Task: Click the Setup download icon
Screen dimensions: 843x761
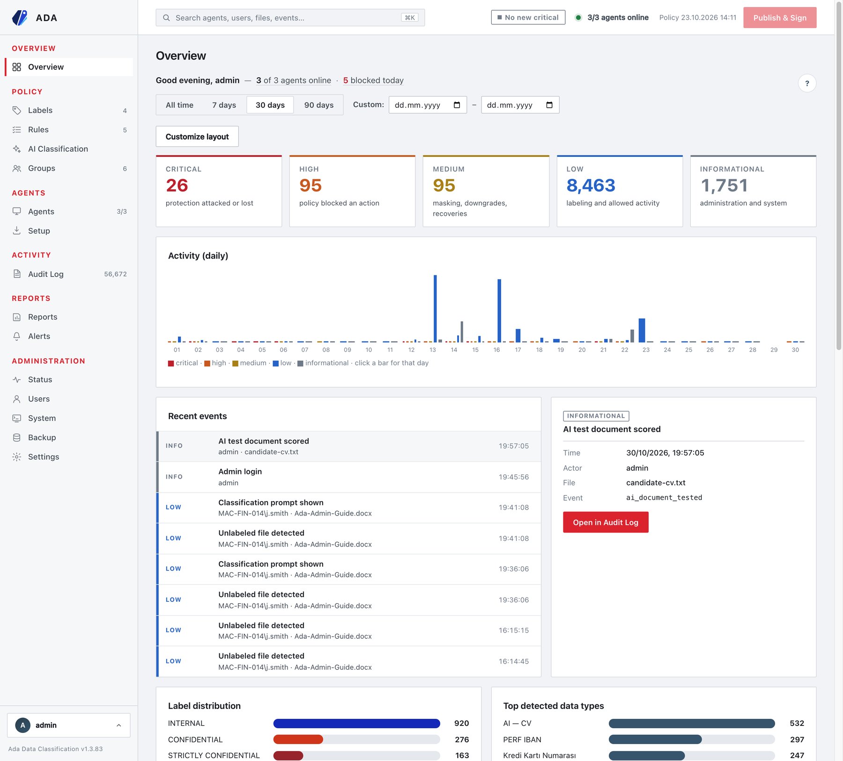Action: click(17, 230)
